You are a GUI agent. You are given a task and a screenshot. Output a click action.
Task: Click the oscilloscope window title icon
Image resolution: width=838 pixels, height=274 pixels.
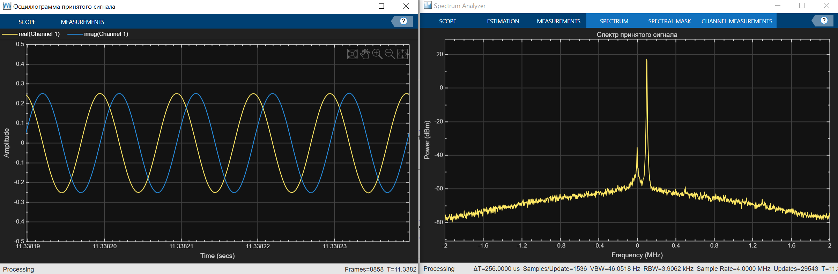(7, 6)
